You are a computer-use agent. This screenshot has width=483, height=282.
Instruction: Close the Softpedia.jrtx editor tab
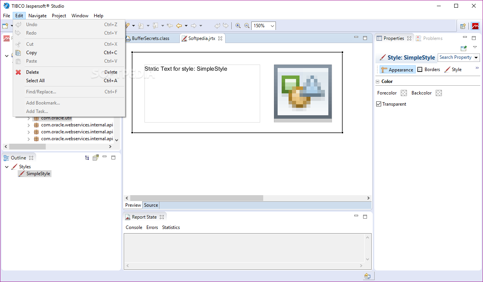(x=220, y=38)
